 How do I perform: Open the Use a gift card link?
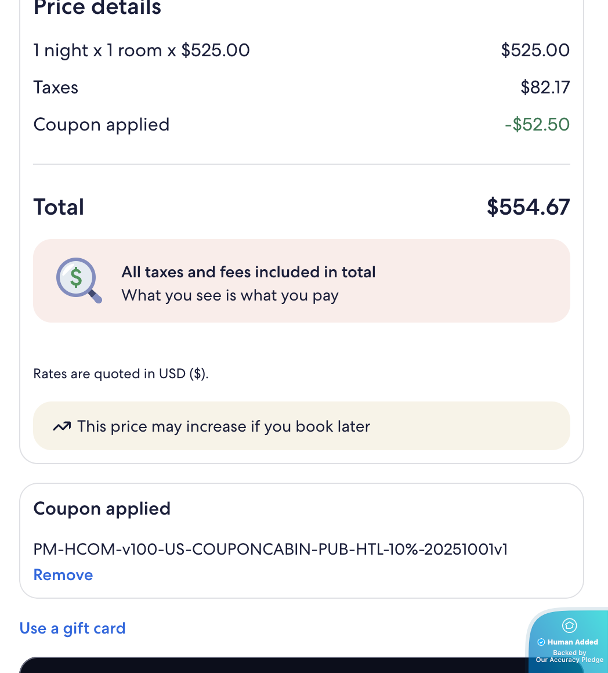tap(73, 628)
